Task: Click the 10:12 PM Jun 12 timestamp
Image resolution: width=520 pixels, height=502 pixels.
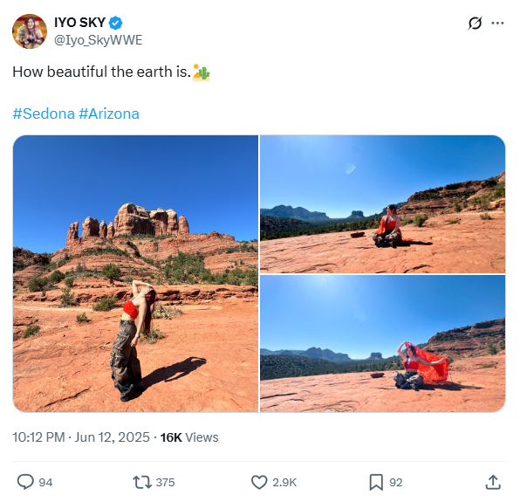Action: pos(81,437)
